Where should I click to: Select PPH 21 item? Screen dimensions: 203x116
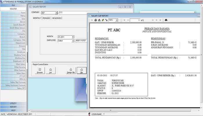click(x=13, y=79)
